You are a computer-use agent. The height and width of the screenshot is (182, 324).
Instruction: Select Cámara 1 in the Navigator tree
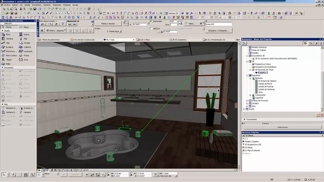tap(263, 73)
